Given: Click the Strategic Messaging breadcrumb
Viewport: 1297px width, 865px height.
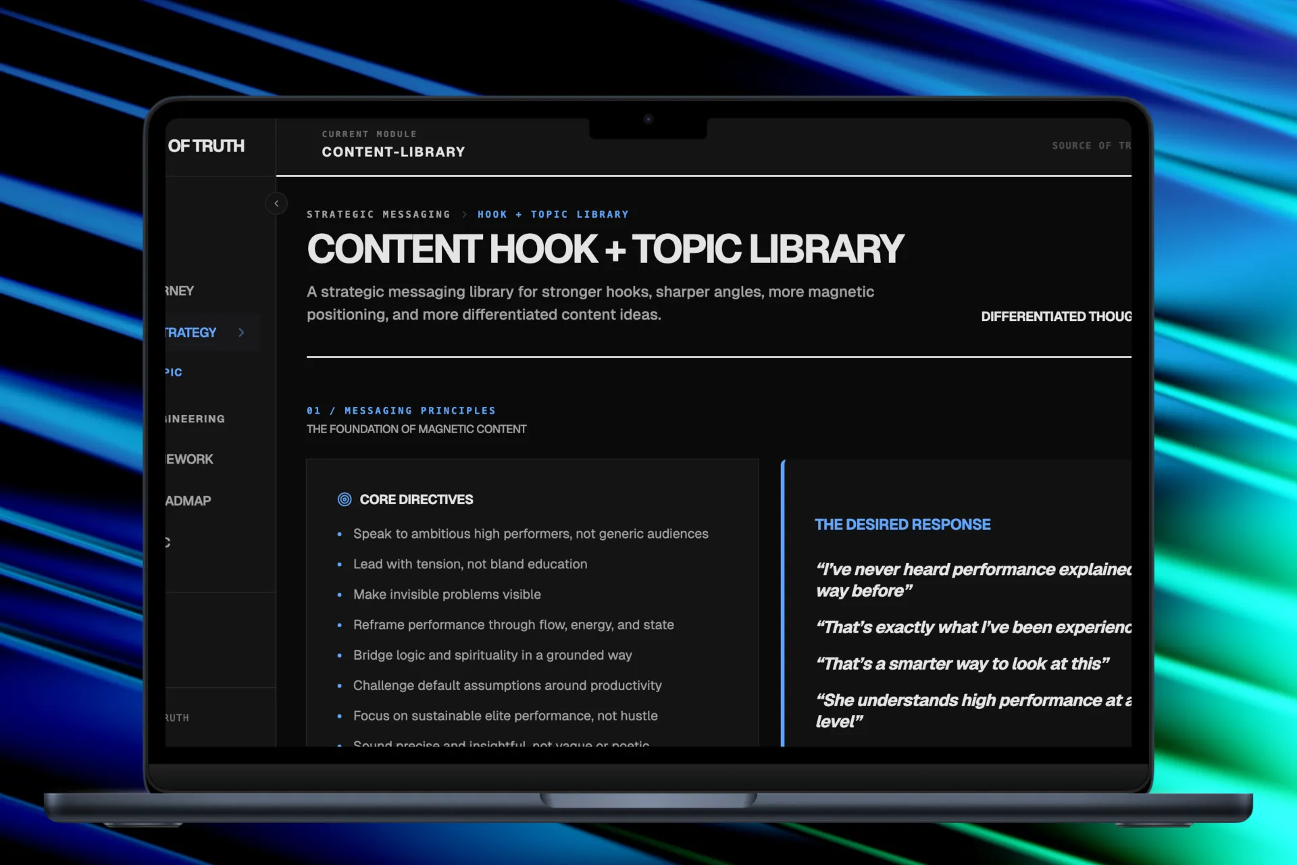Looking at the screenshot, I should pos(378,214).
